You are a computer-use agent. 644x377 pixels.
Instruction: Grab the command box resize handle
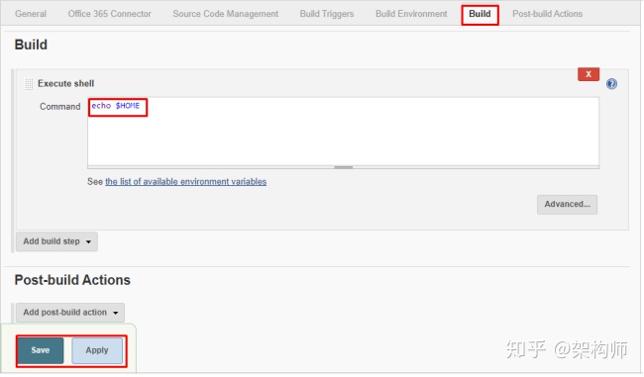click(344, 167)
